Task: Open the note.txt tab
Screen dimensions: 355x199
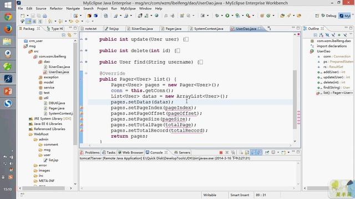Action: point(89,29)
